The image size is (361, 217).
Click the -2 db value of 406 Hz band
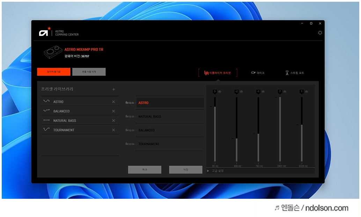coord(236,91)
